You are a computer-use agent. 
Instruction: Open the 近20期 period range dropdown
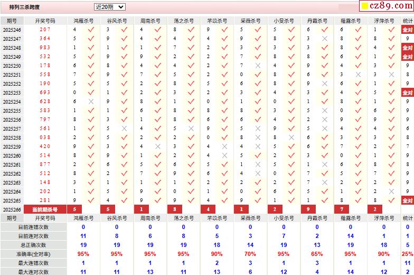110,7
